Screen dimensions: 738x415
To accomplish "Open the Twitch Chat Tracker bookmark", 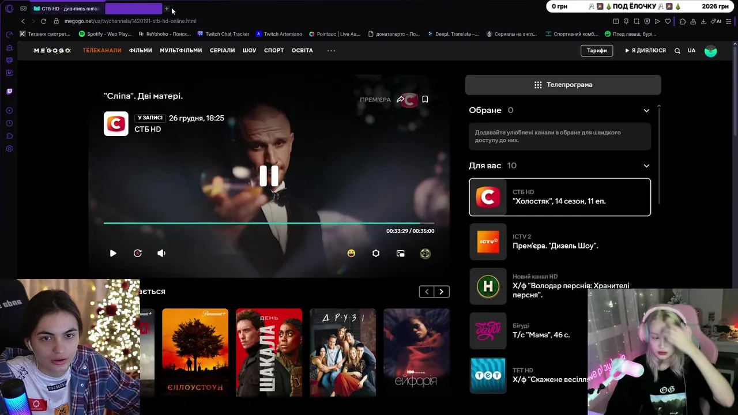I will [223, 34].
